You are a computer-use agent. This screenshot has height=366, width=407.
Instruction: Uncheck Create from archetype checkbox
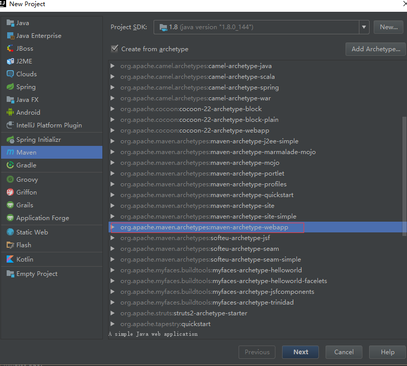pos(115,49)
